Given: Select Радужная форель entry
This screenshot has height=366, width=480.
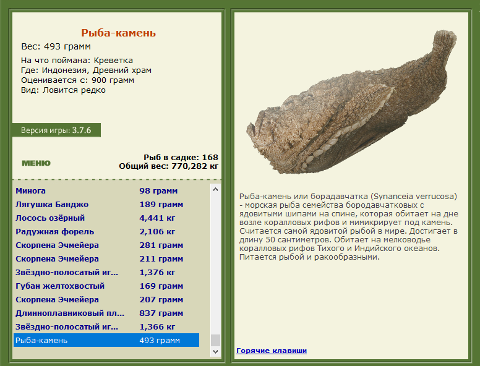Looking at the screenshot, I should [106, 232].
